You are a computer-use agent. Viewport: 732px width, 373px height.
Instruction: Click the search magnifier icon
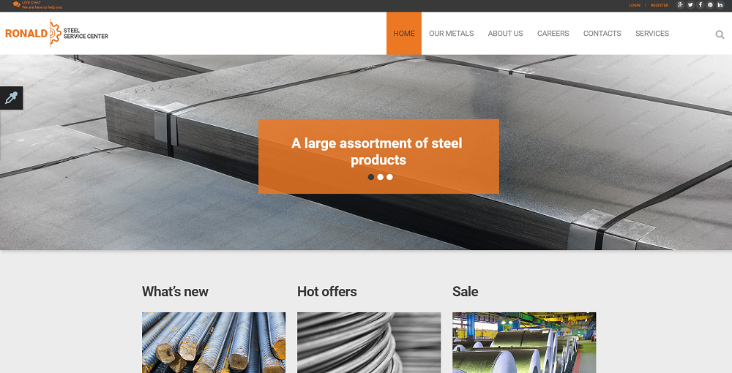tap(720, 34)
